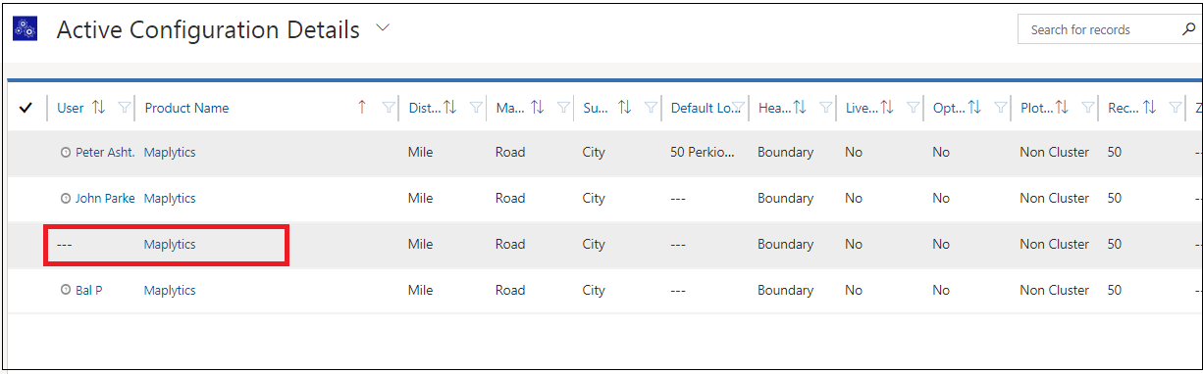Select the Peter Asht. row

coord(604,153)
